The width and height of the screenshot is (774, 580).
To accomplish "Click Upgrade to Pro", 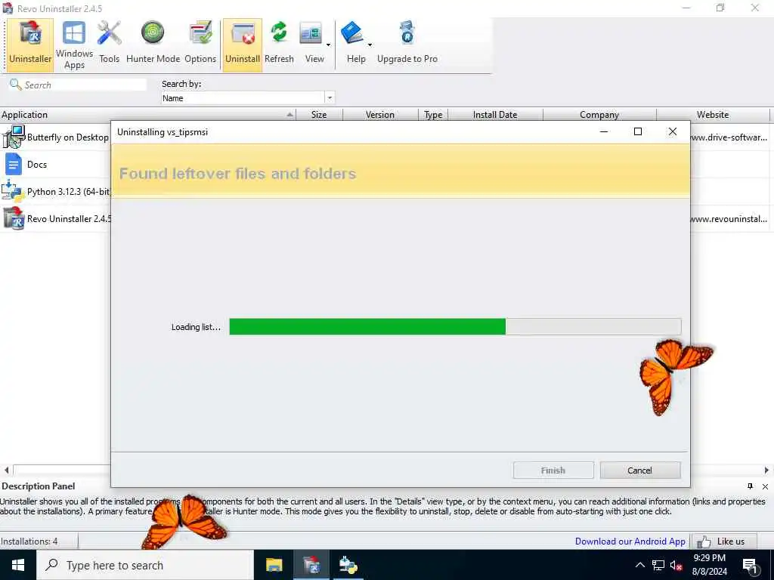I will tap(407, 45).
